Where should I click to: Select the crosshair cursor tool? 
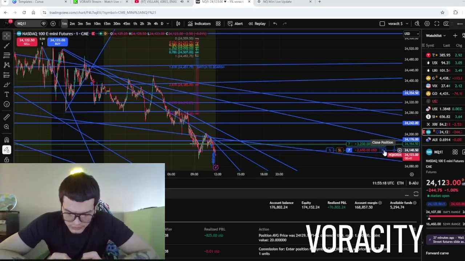(7, 36)
